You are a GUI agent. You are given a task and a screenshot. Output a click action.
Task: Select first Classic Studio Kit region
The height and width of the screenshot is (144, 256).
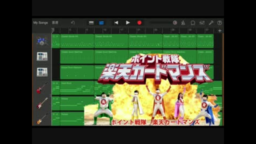coord(77,41)
